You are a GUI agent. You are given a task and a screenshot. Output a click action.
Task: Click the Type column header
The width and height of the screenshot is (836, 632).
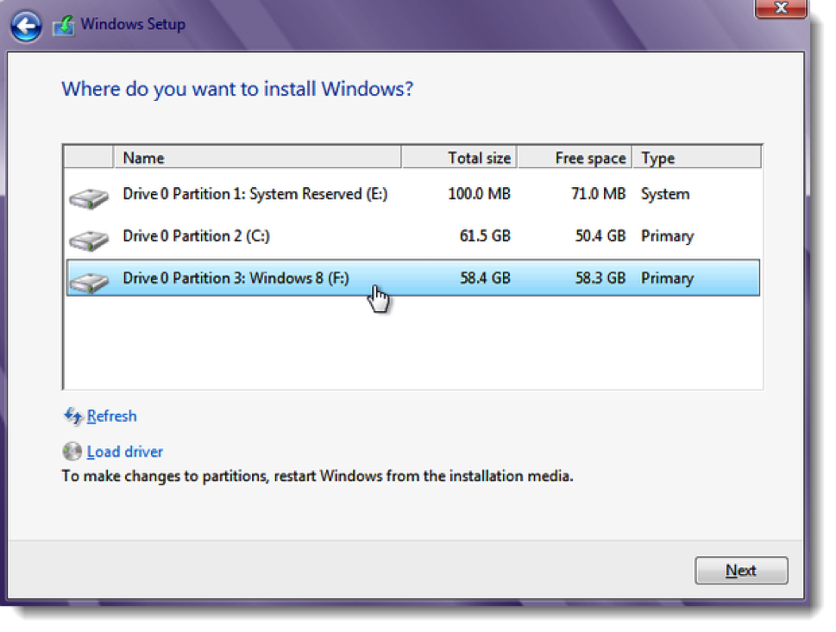(x=697, y=158)
